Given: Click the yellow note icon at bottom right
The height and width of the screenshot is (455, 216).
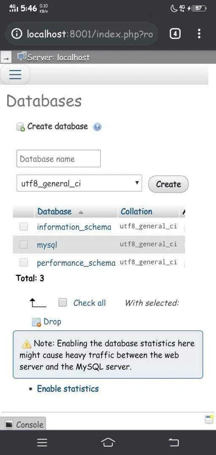Looking at the screenshot, I should coord(209,419).
